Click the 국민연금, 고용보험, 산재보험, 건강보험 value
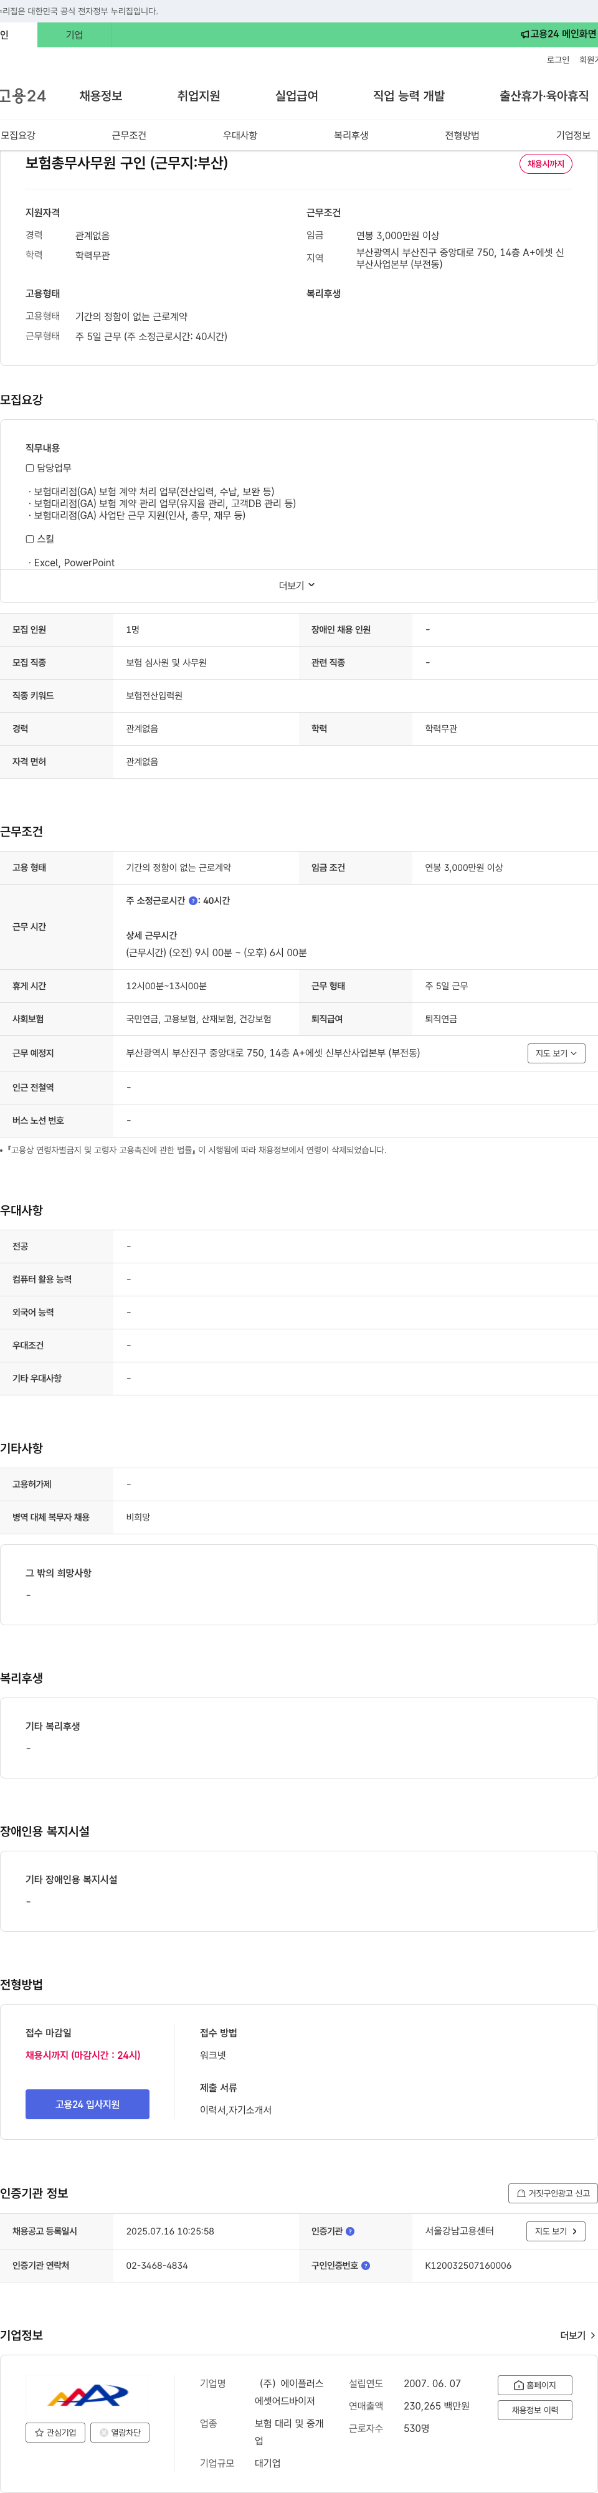 click(198, 1019)
